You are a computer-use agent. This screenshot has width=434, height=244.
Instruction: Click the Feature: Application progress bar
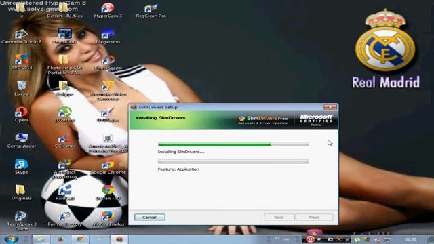click(233, 161)
